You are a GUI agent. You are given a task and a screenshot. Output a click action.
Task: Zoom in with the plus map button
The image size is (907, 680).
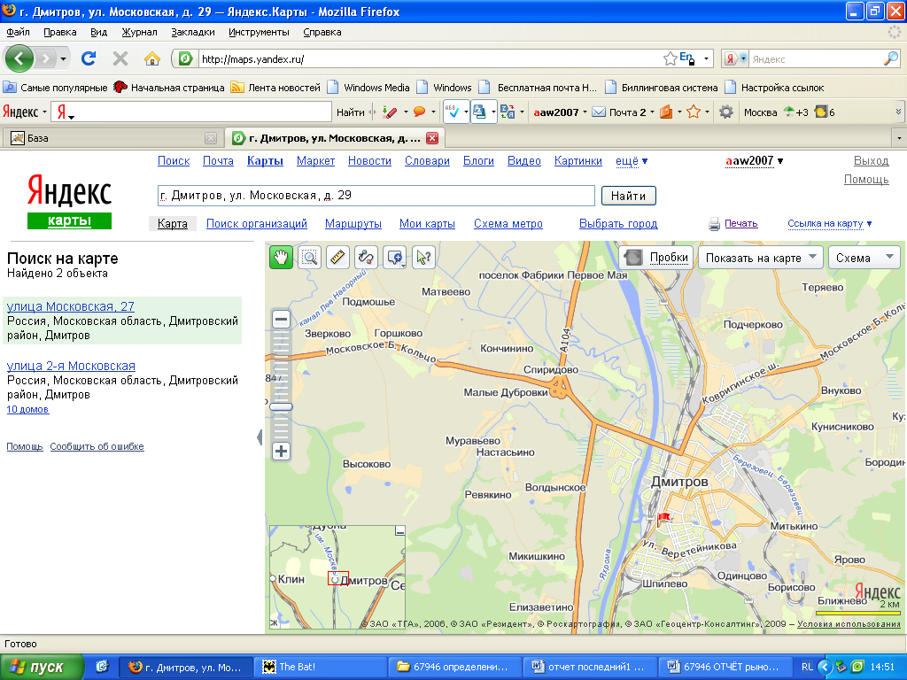[281, 451]
